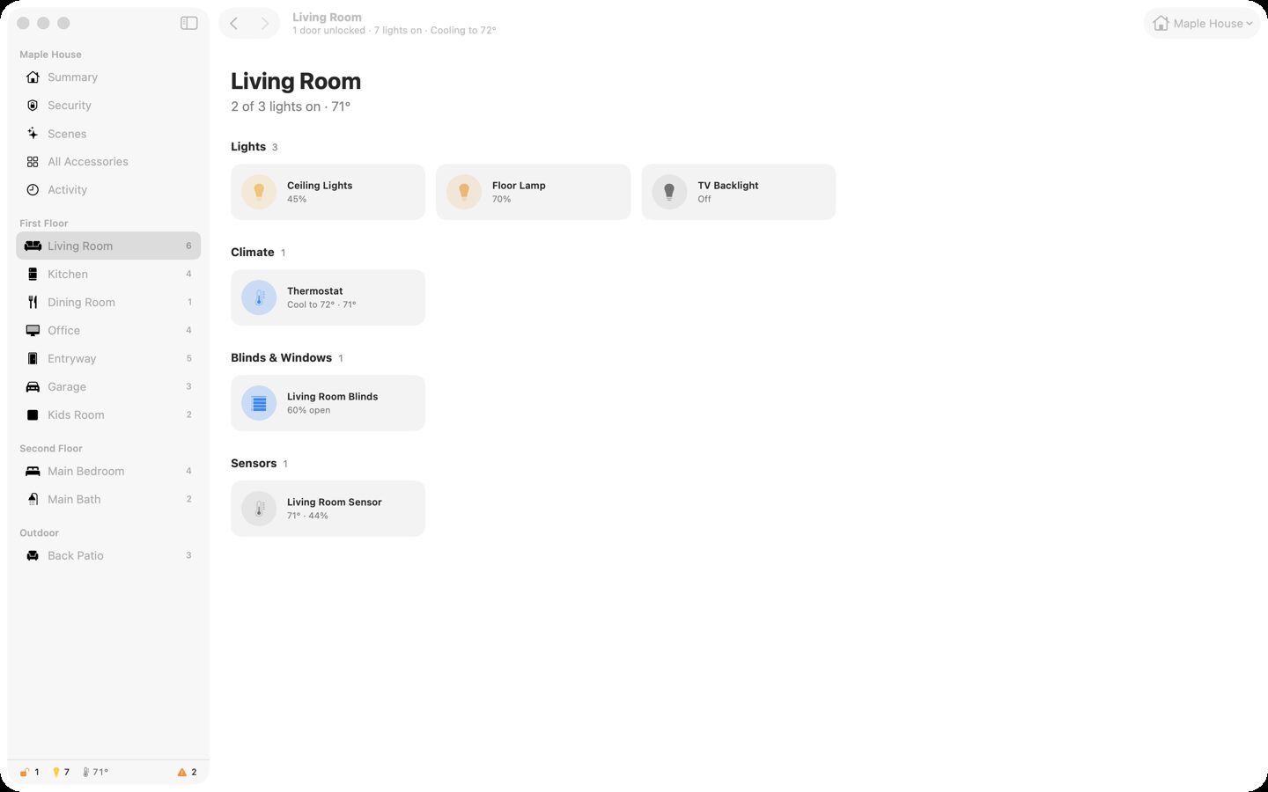Select the Dining Room
The image size is (1268, 792).
108,303
